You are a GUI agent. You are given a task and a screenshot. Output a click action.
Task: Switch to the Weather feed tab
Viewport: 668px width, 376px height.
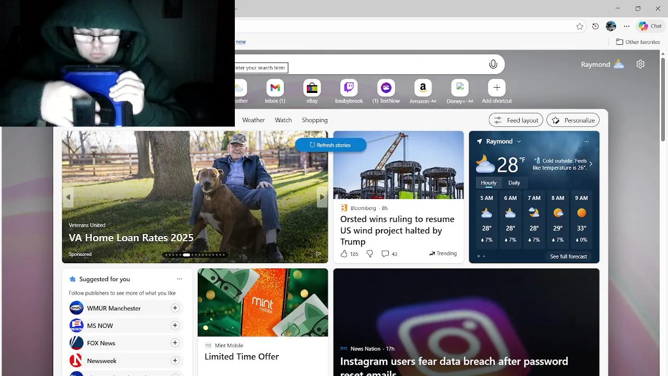(x=253, y=120)
